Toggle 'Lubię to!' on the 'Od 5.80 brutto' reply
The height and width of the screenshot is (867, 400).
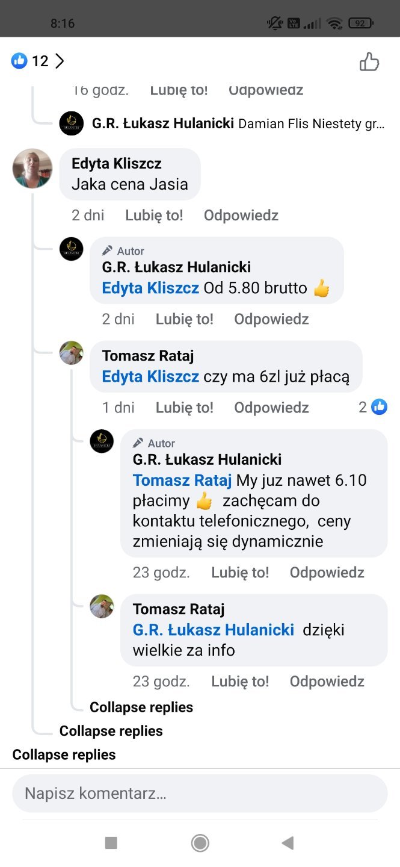pos(184,319)
